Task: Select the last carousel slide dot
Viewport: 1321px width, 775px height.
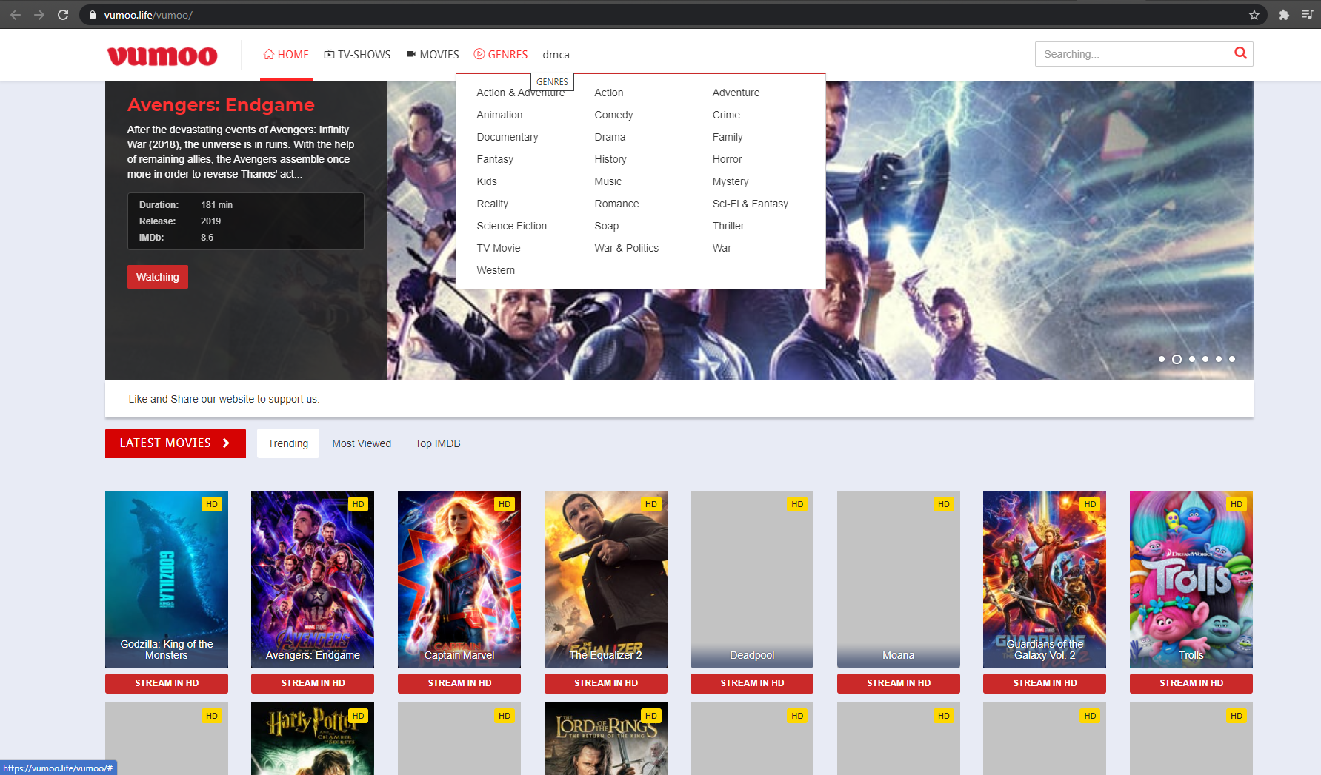Action: [x=1232, y=359]
